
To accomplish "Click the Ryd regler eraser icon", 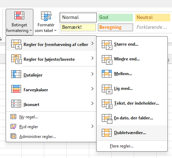I will (x=13, y=126).
